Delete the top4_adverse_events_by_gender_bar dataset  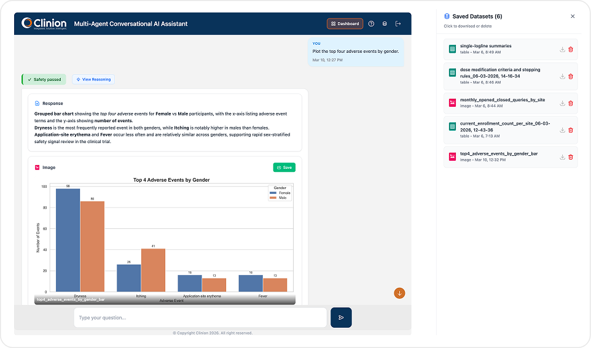click(571, 157)
